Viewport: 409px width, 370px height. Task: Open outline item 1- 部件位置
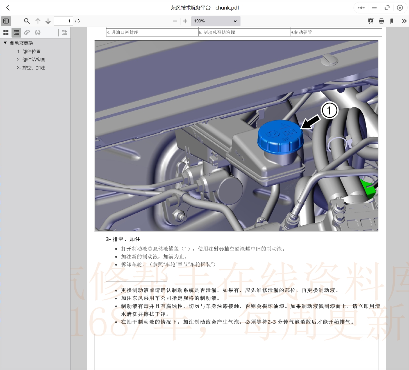coord(29,51)
